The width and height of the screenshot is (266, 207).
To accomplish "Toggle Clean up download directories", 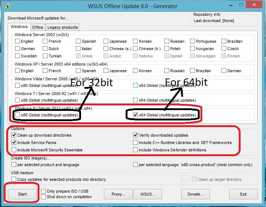I will (14, 135).
